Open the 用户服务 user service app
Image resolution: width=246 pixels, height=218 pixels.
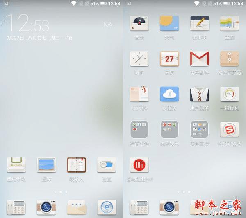[200, 94]
